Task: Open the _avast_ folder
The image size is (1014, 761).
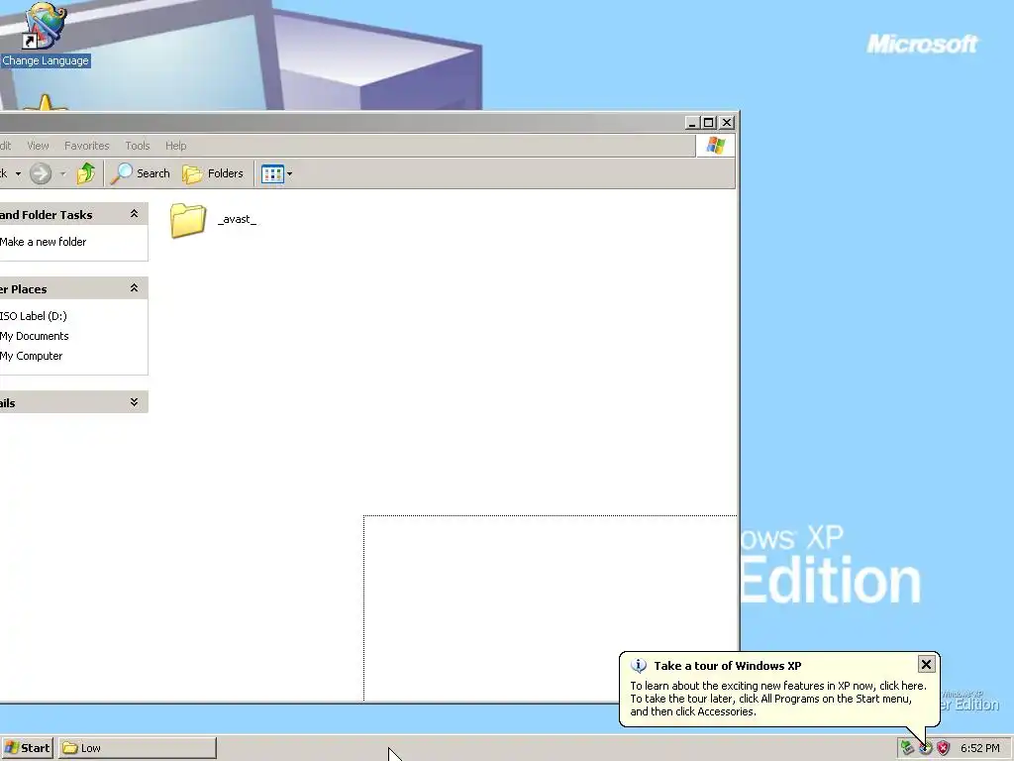Action: point(214,220)
